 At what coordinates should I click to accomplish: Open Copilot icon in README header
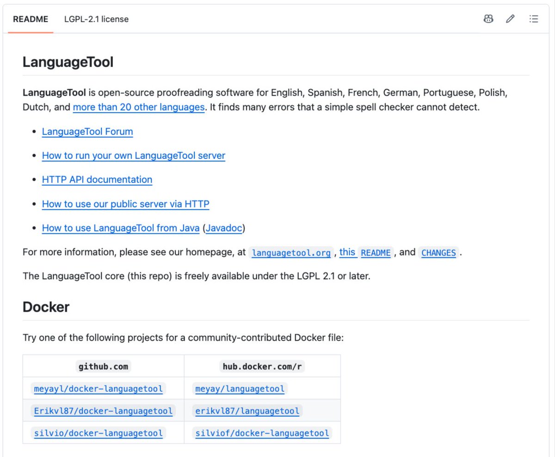[488, 19]
